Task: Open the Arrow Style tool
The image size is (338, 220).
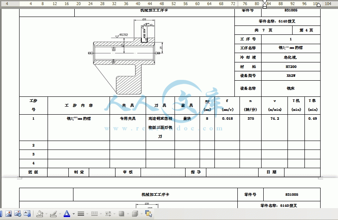Action: coord(108,214)
